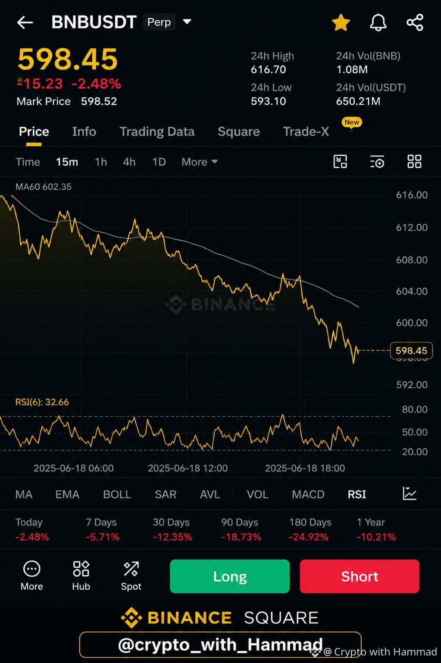Tap the Perp label badge

click(x=159, y=22)
